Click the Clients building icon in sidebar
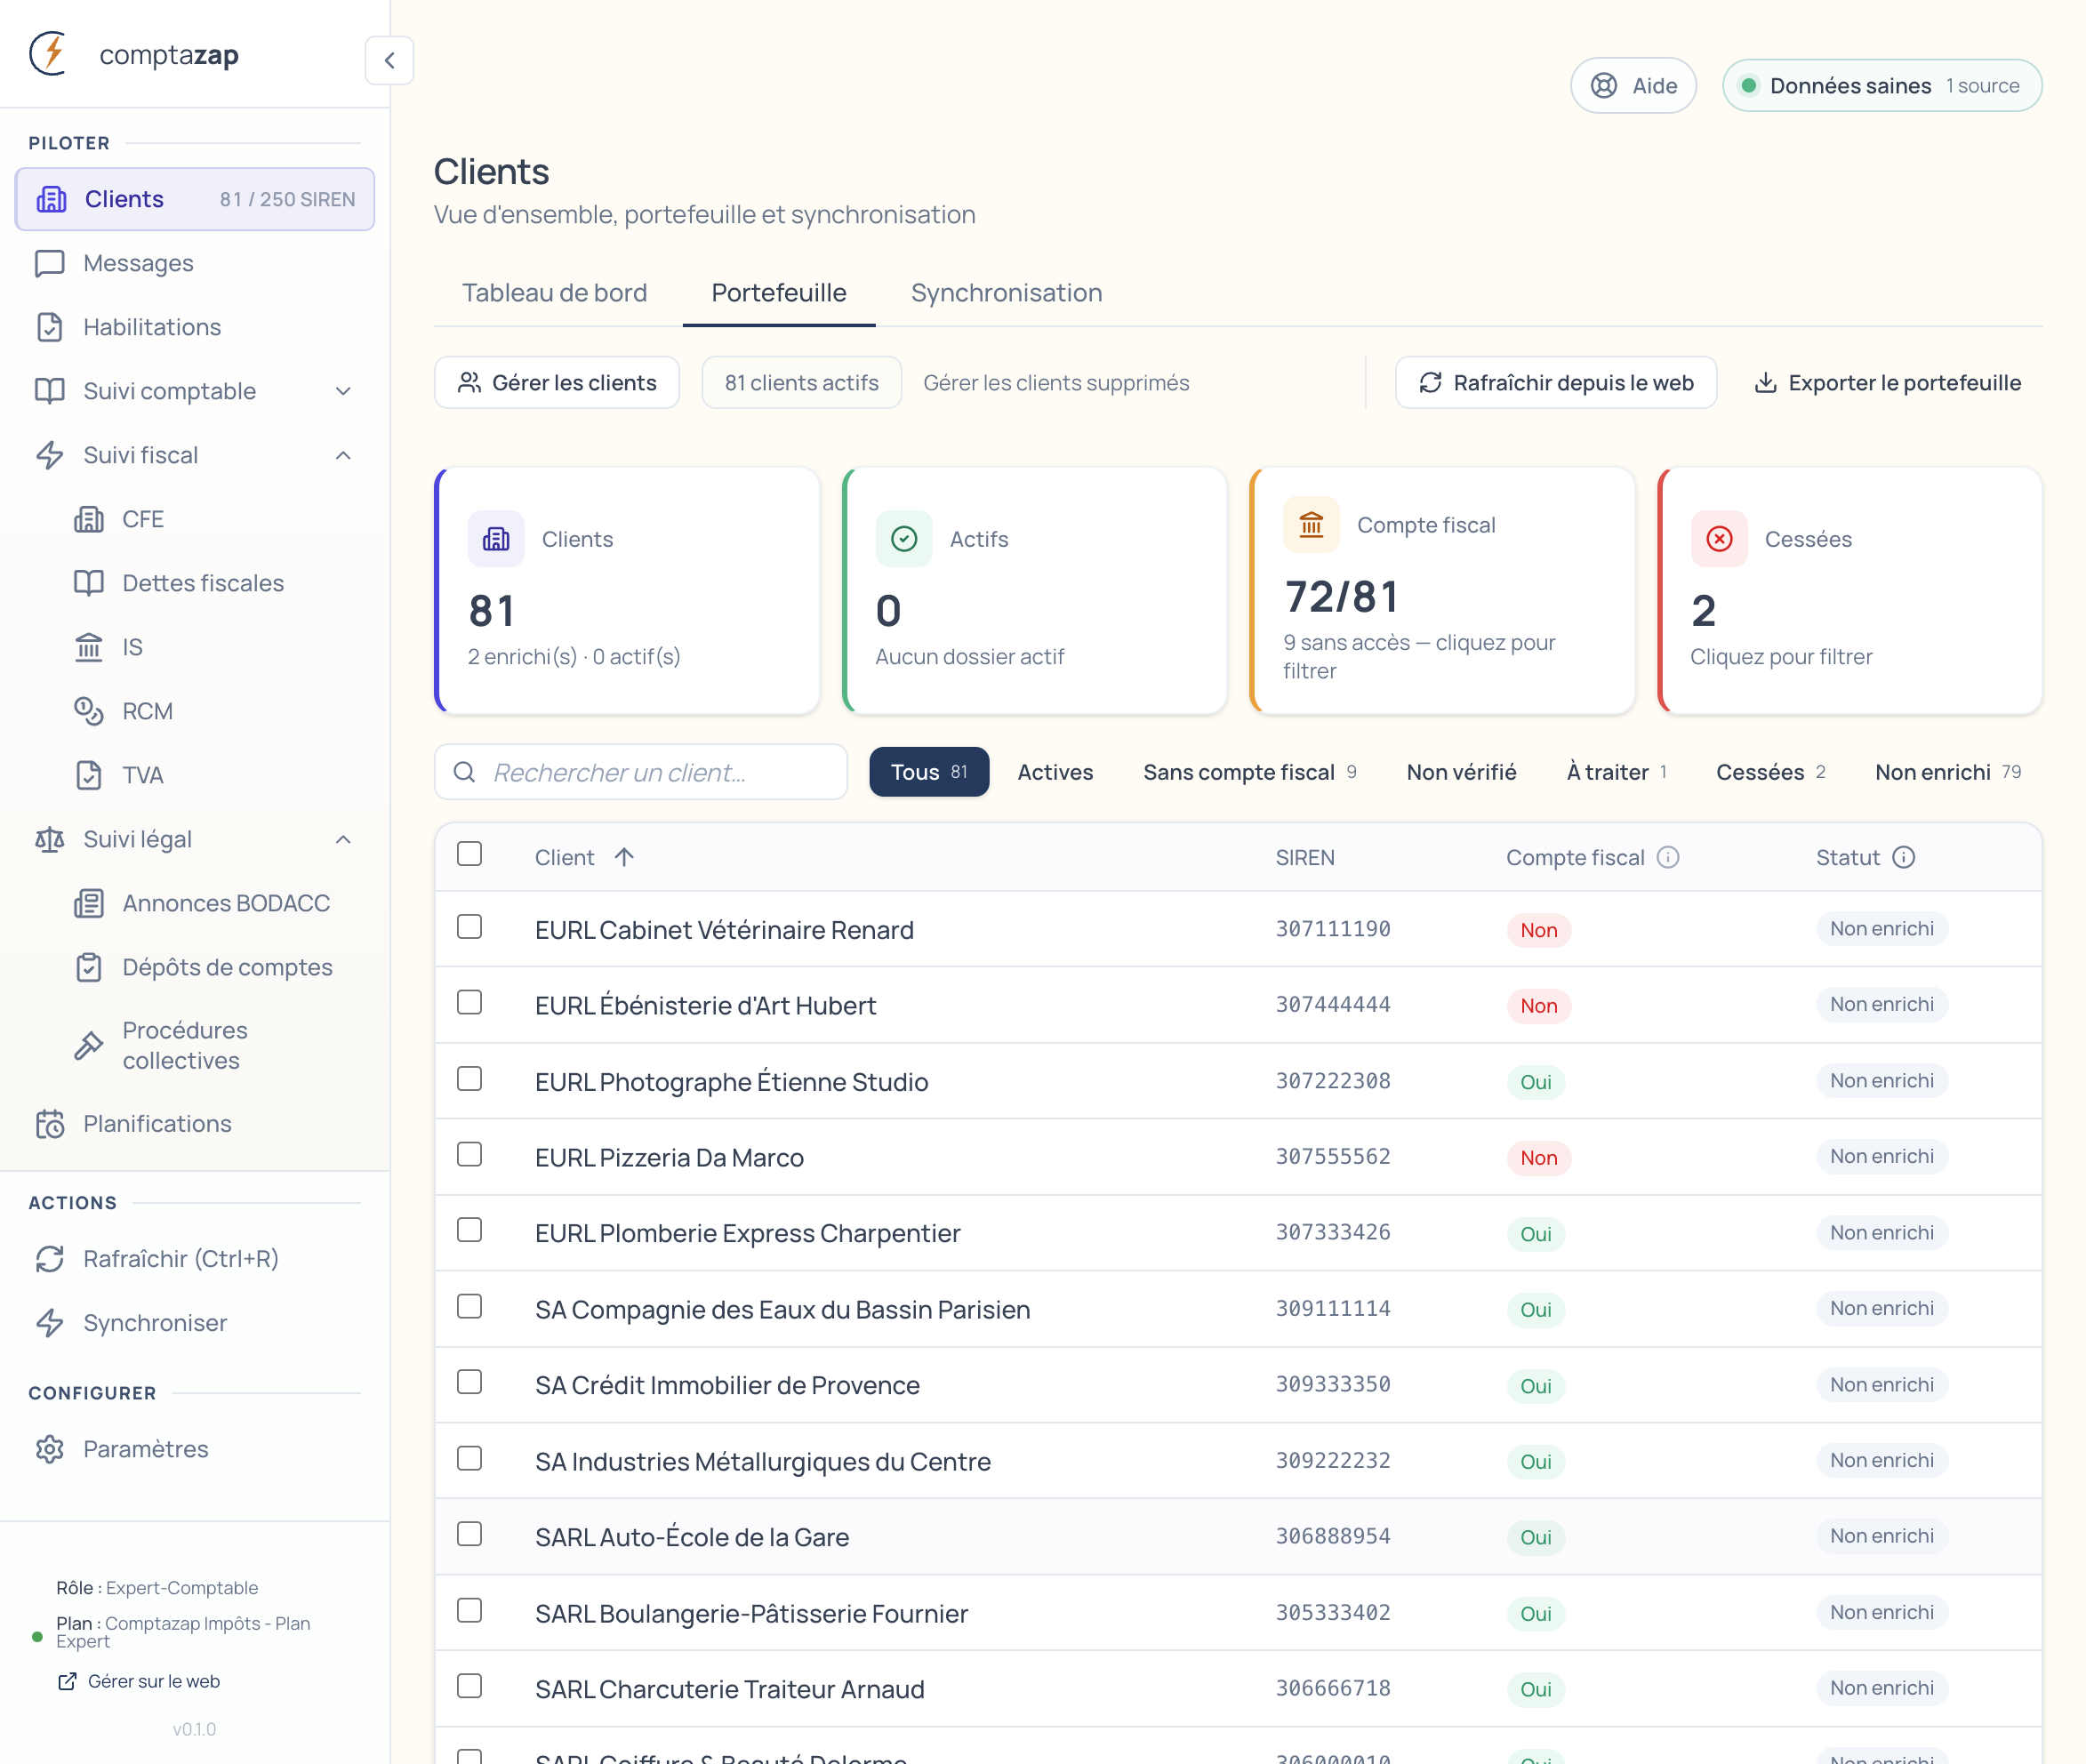Image resolution: width=2086 pixels, height=1764 pixels. (x=51, y=199)
